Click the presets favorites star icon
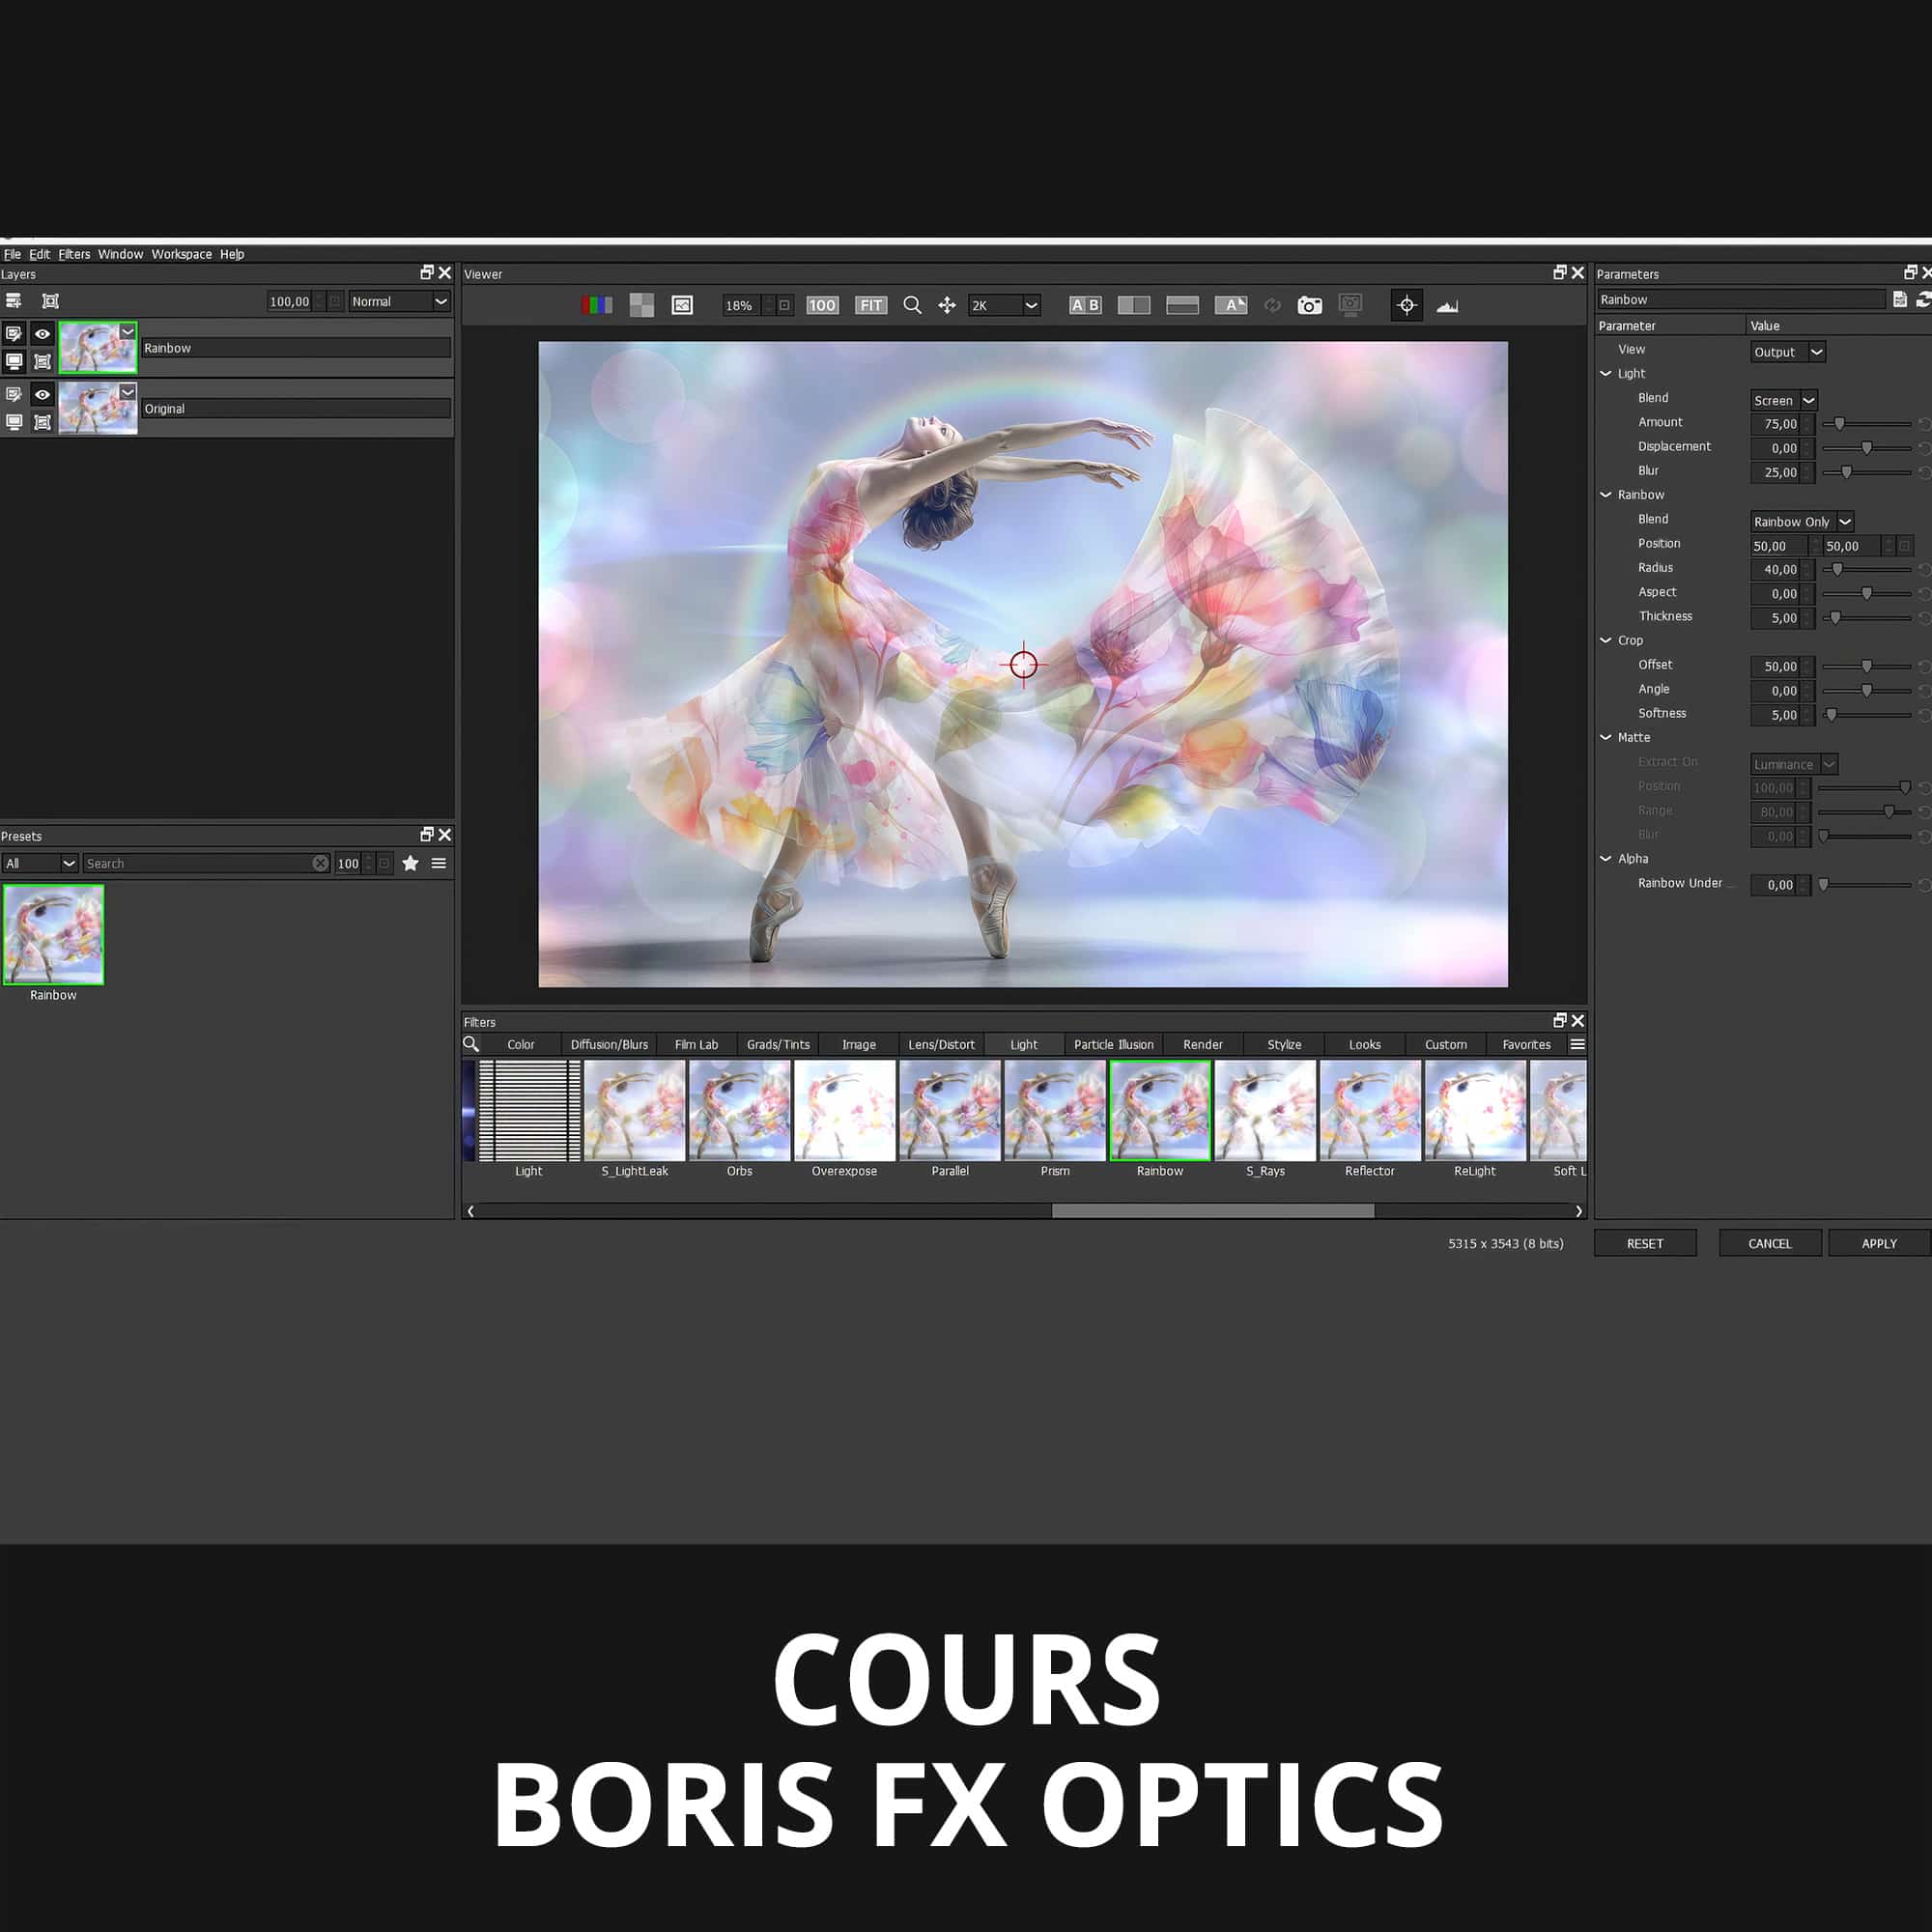The width and height of the screenshot is (1932, 1932). (x=410, y=863)
